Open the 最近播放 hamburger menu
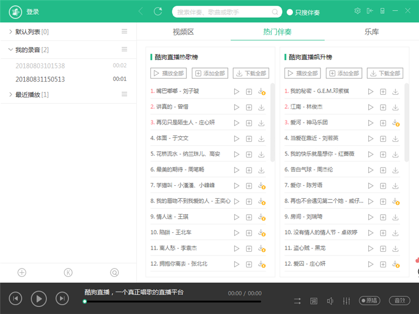 click(x=124, y=94)
